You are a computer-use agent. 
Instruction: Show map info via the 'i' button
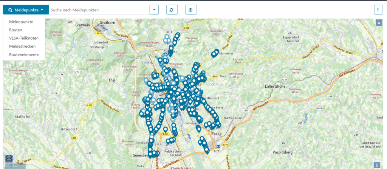coord(377,165)
